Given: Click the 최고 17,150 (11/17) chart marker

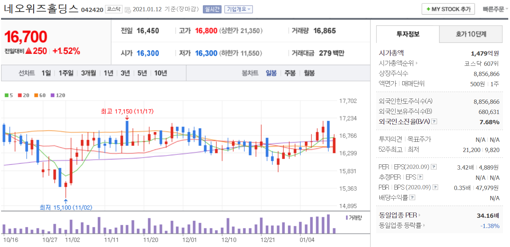Looking at the screenshot, I should (127, 112).
